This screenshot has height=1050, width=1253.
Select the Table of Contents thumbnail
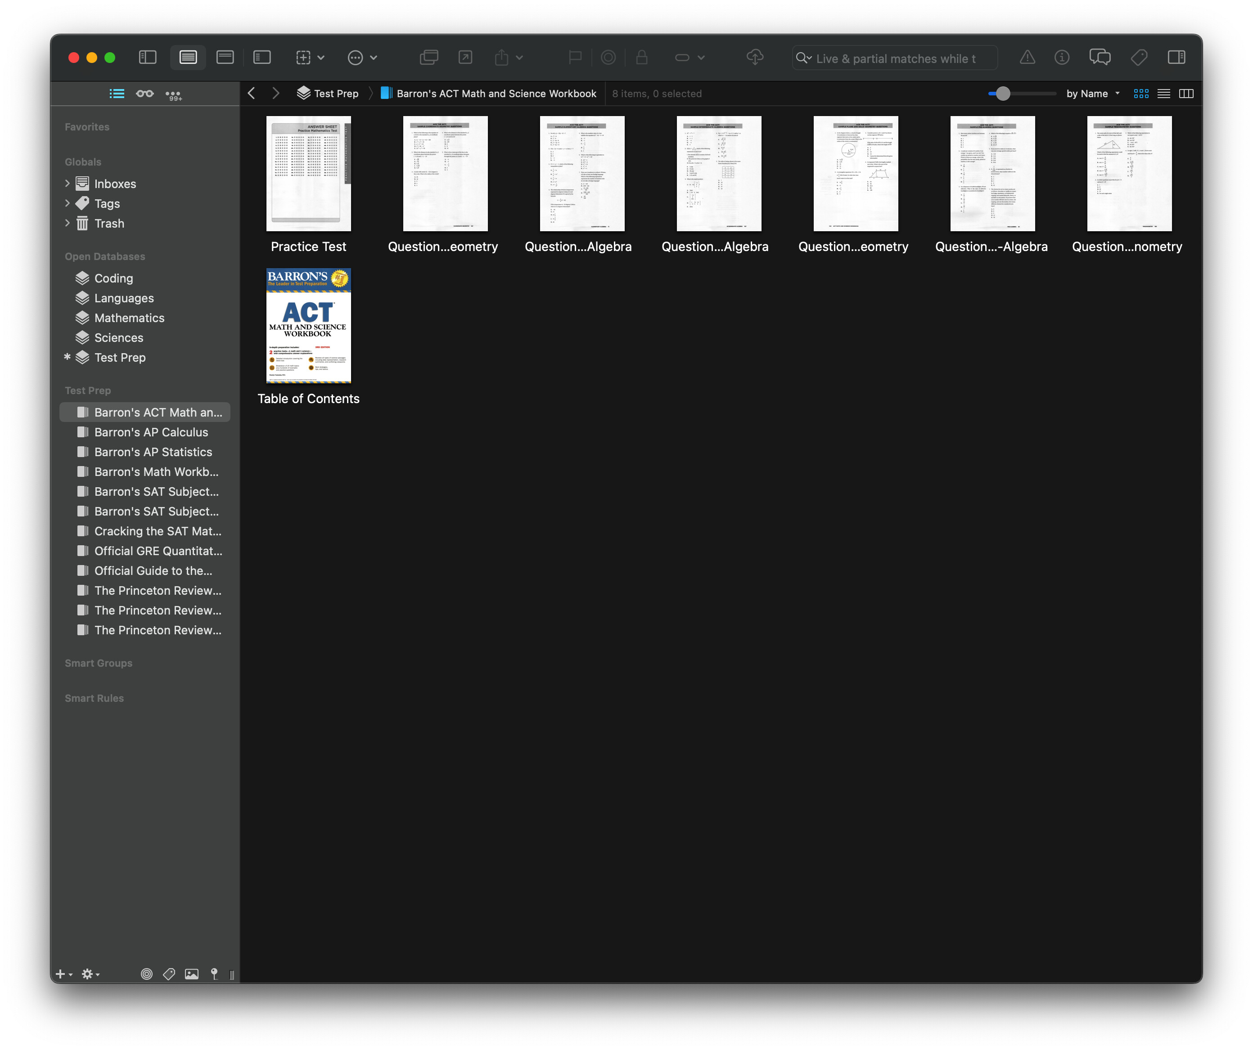tap(308, 326)
